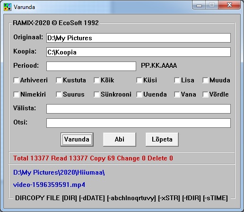Click into the Koopia destination field
Screen dimensions: 244x212
(x=139, y=52)
